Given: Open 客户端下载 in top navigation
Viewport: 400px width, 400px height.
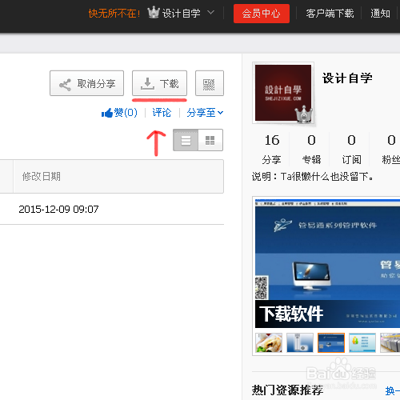Looking at the screenshot, I should point(330,14).
